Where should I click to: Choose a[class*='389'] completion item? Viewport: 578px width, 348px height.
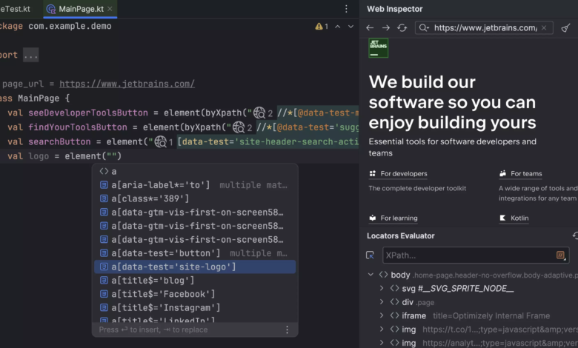click(x=195, y=199)
